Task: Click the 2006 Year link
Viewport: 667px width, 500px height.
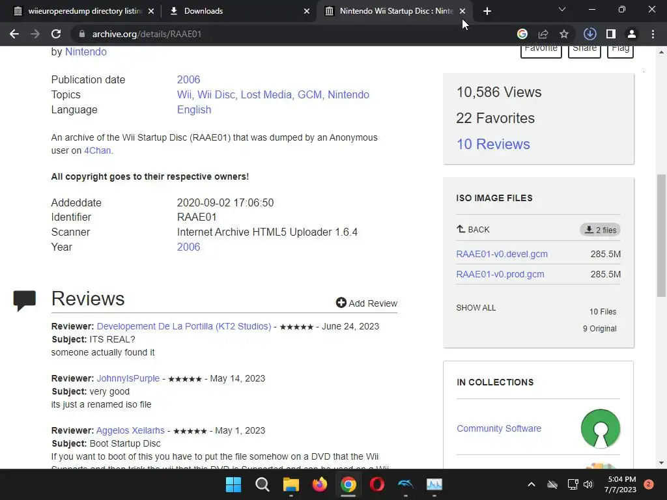Action: (x=188, y=247)
